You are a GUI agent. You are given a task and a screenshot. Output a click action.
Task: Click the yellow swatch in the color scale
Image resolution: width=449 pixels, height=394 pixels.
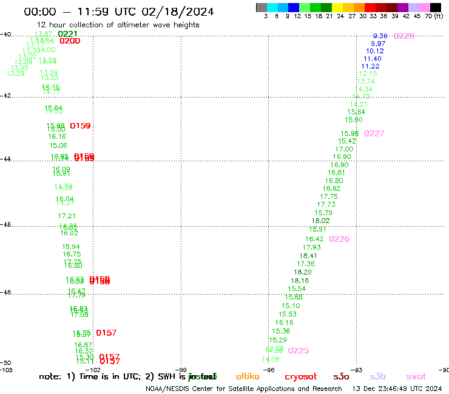337,7
